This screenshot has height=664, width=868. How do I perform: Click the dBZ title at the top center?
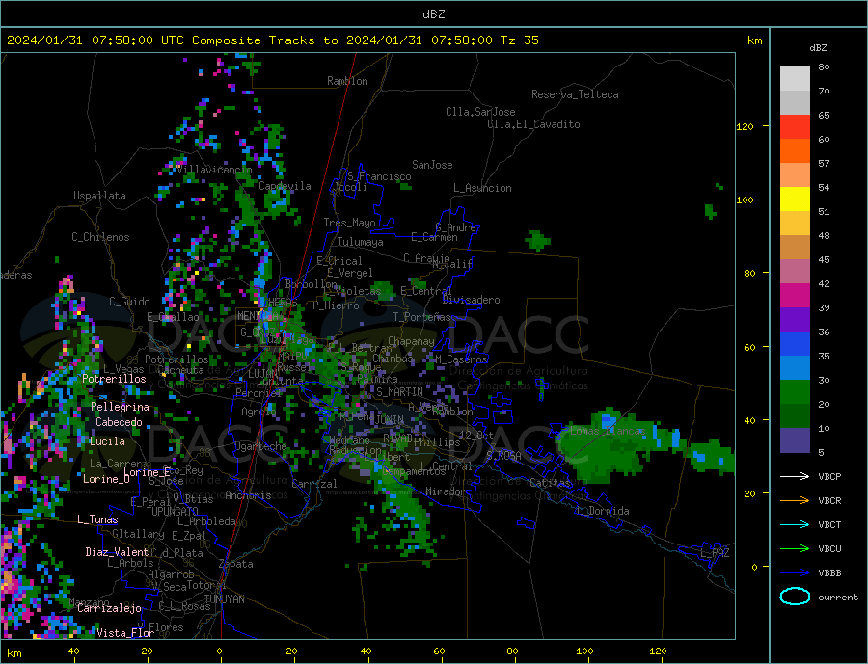433,14
